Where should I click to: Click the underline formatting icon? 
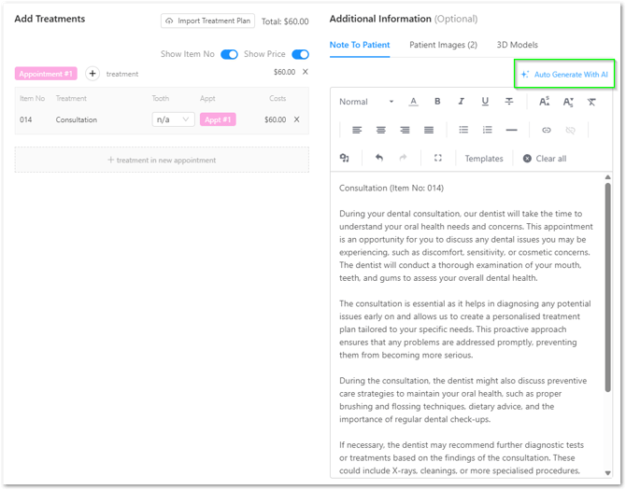pos(485,102)
